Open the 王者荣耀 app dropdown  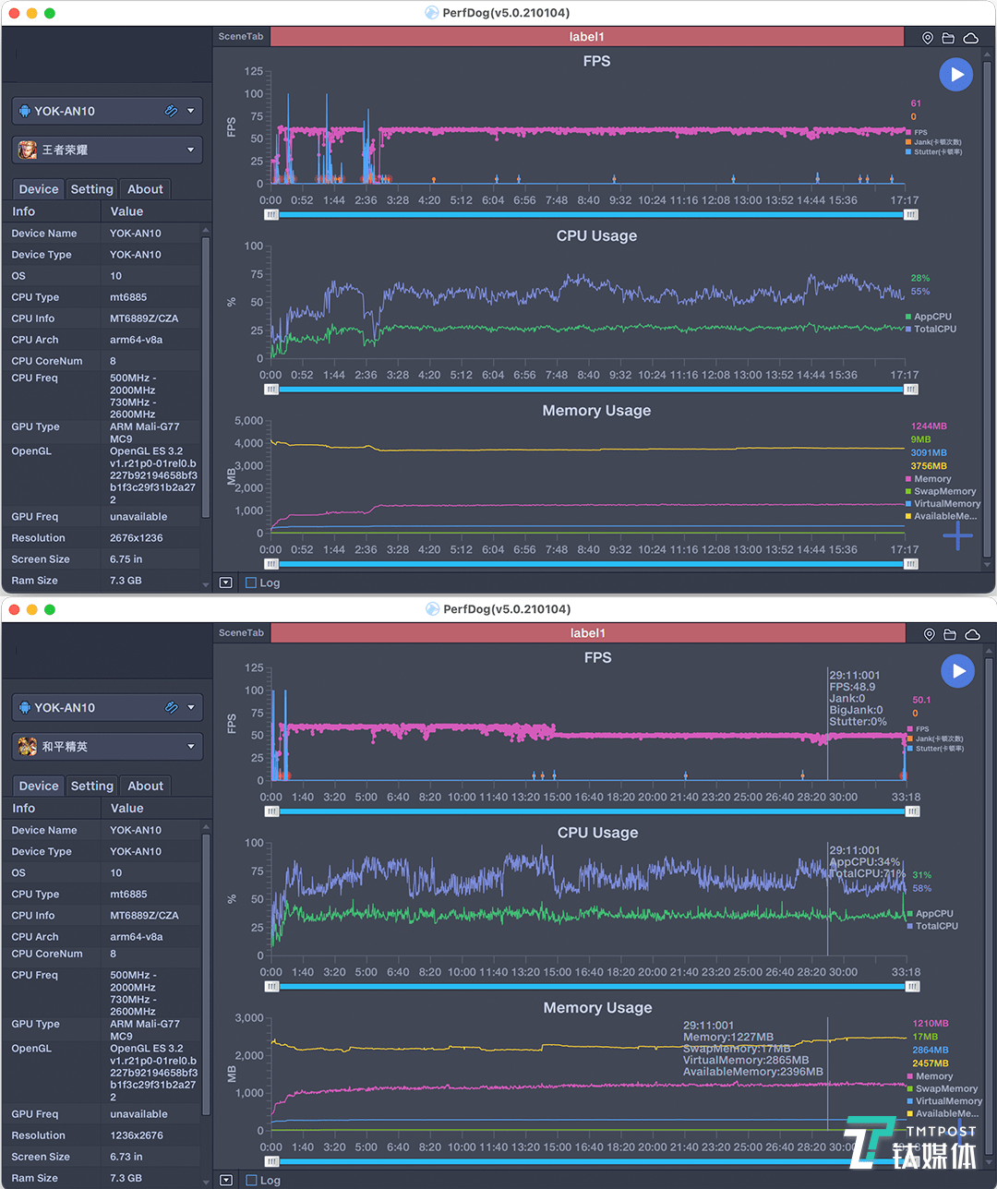pyautogui.click(x=107, y=150)
